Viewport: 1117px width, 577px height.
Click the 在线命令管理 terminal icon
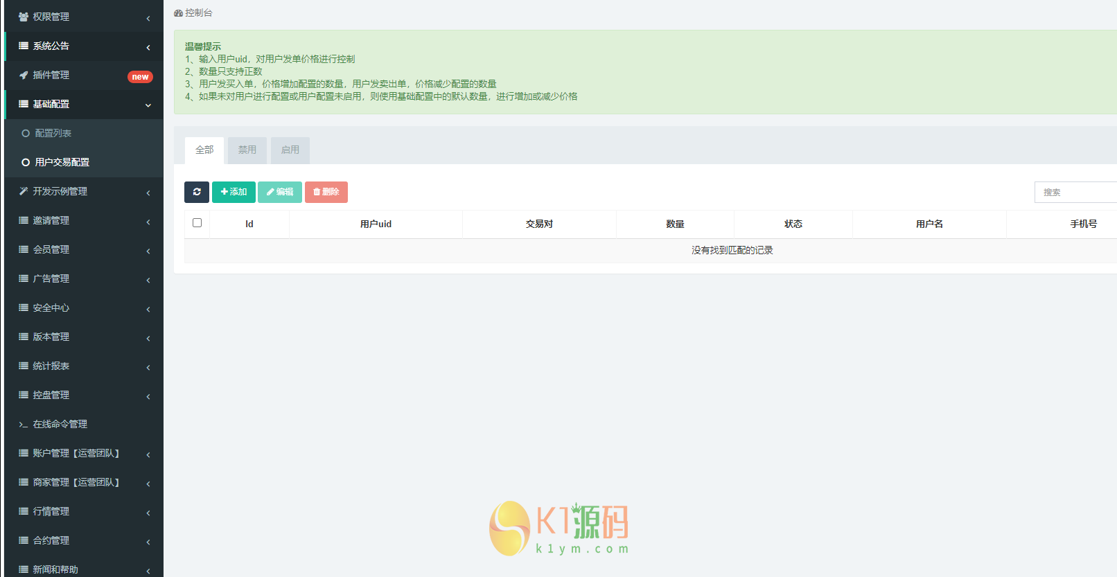coord(24,425)
